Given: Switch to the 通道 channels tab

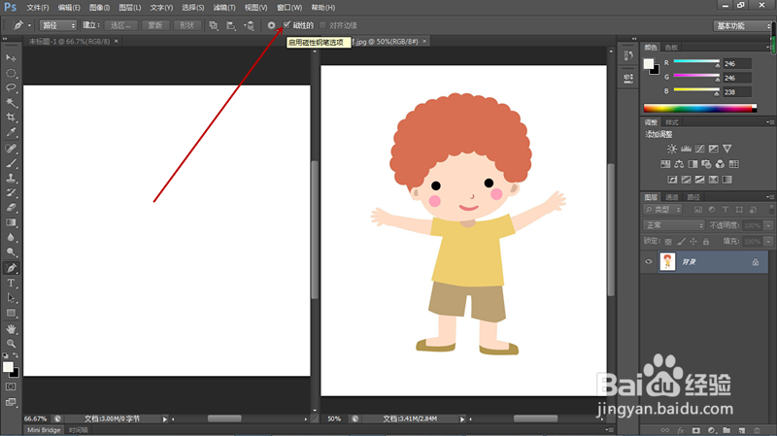Looking at the screenshot, I should (x=672, y=197).
